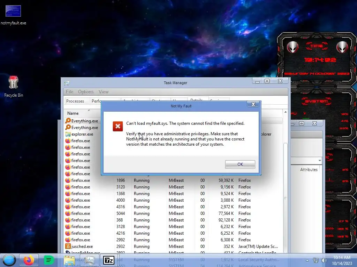Minimize the Task Manager window
357x267 pixels.
pyautogui.click(x=257, y=81)
